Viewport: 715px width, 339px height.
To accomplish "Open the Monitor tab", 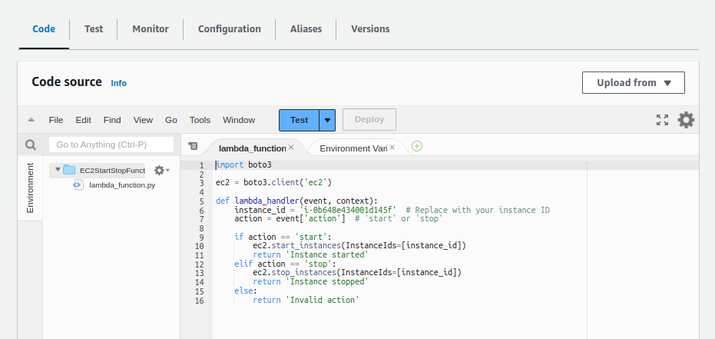I will pyautogui.click(x=151, y=29).
